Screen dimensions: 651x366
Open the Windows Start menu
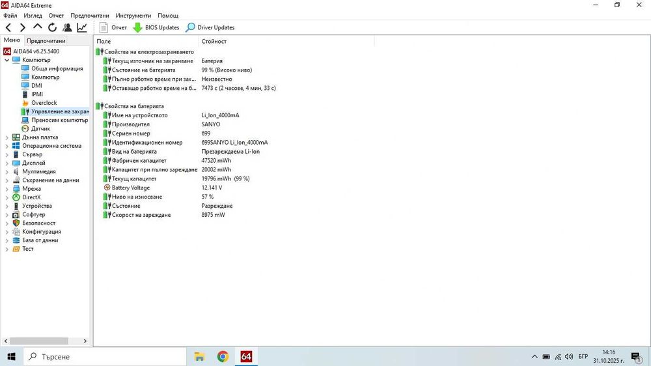[11, 356]
